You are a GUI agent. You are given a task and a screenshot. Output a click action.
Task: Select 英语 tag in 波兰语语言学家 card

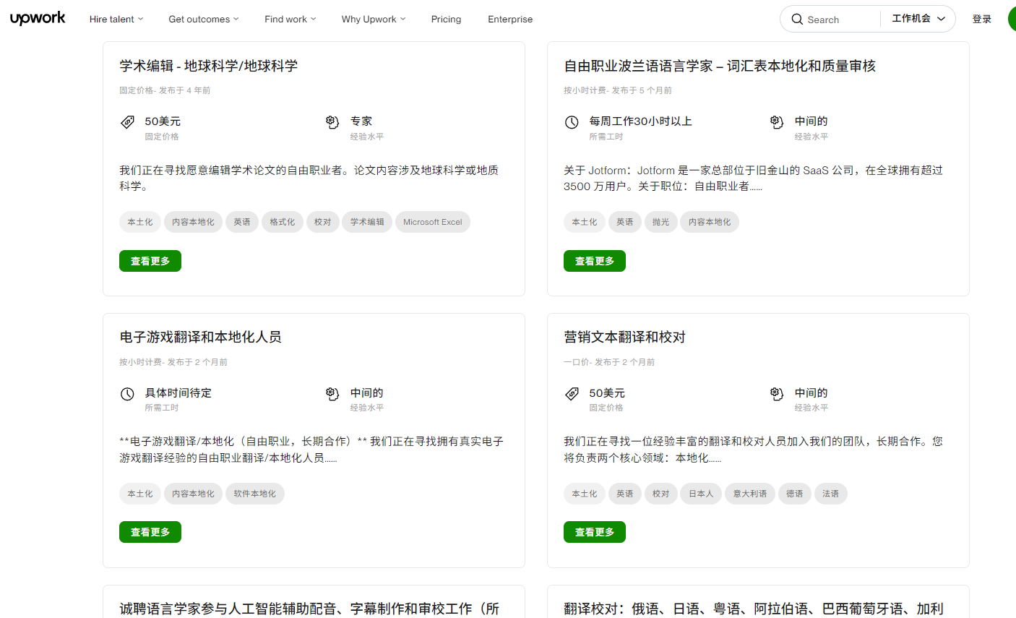click(625, 222)
